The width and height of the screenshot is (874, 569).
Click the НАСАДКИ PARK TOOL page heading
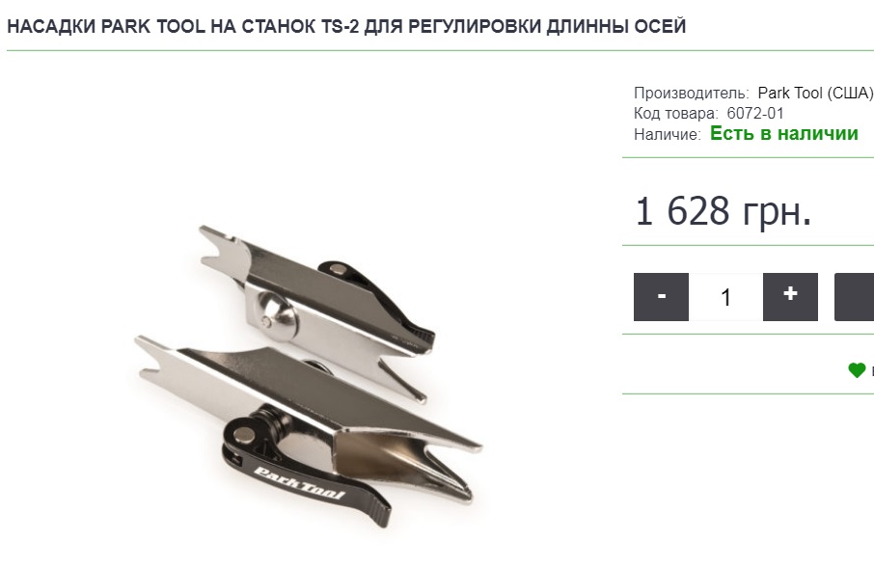coord(346,26)
